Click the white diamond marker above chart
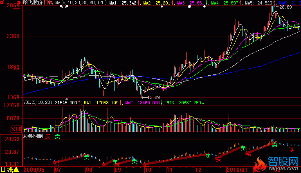The width and height of the screenshot is (301, 173). pos(204,6)
